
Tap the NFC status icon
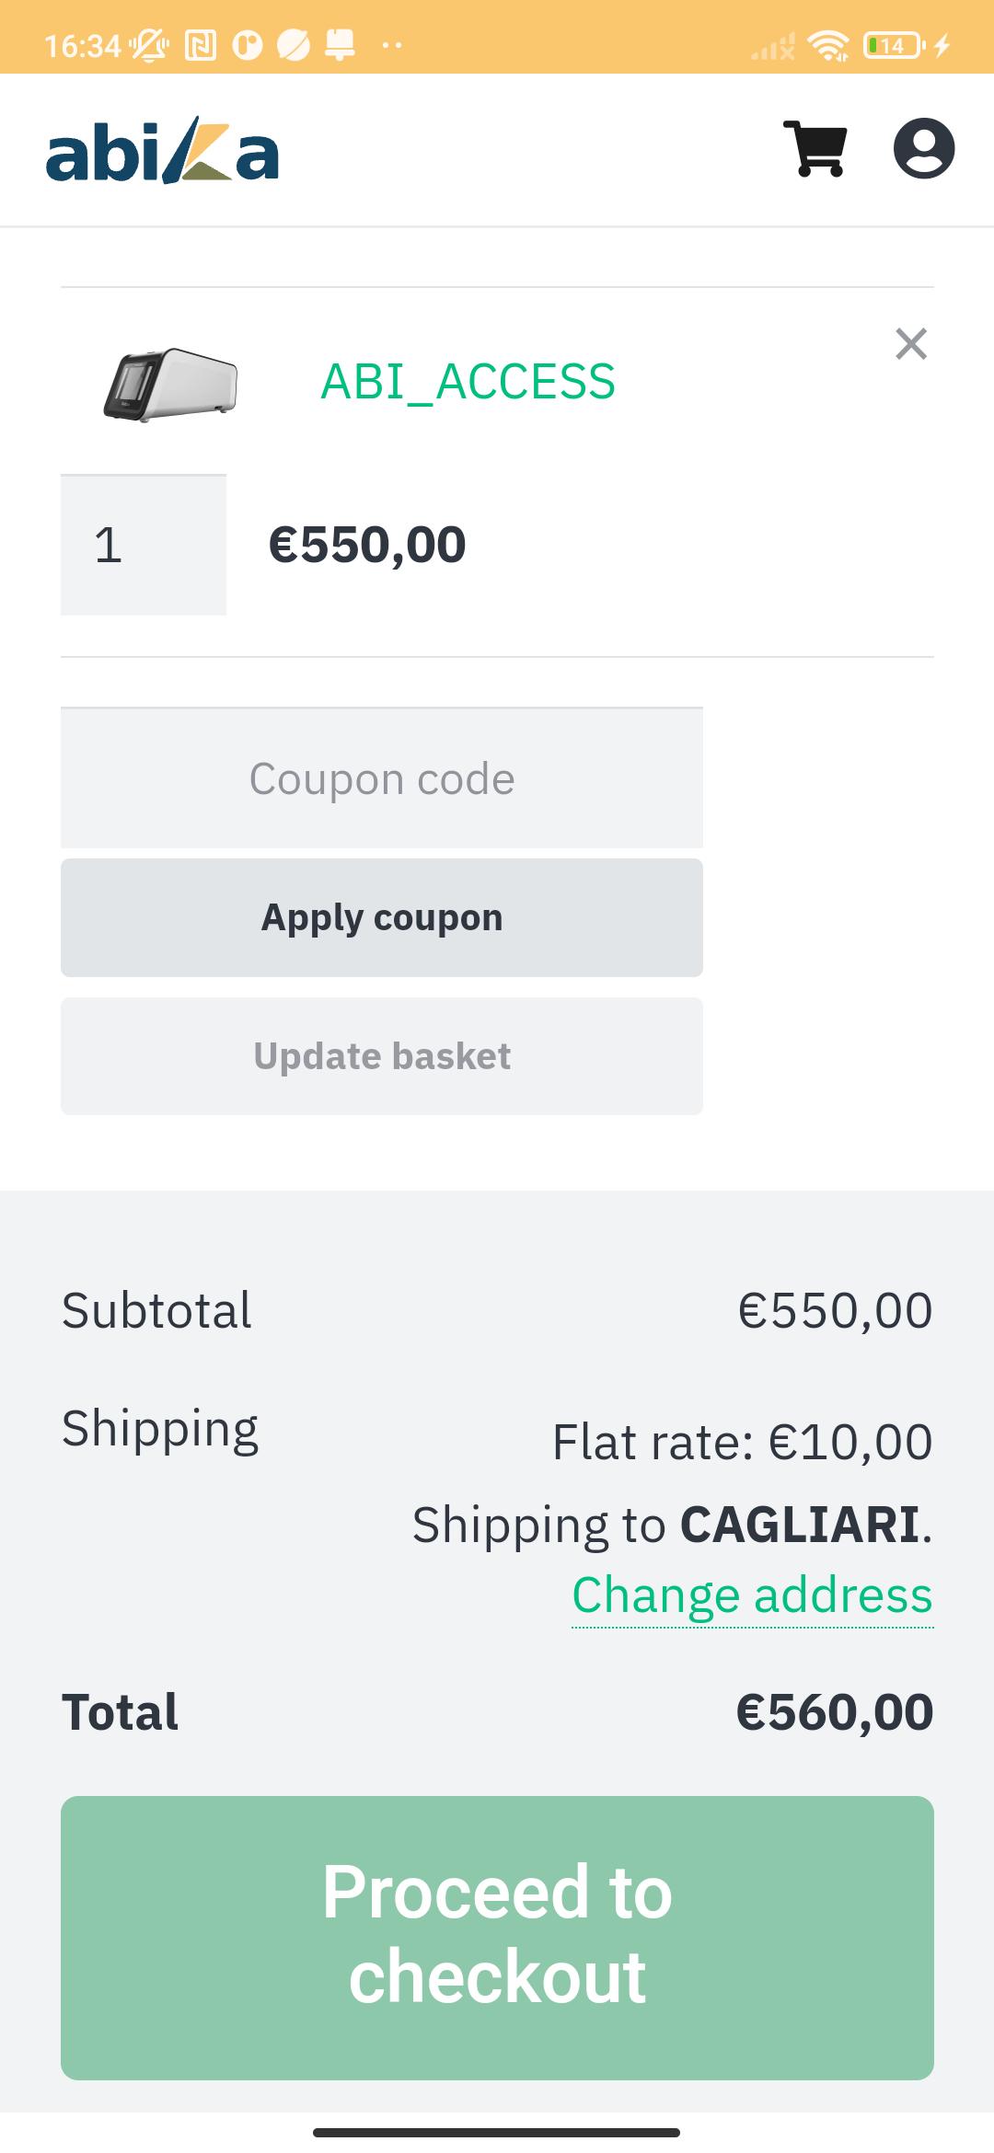tap(201, 45)
